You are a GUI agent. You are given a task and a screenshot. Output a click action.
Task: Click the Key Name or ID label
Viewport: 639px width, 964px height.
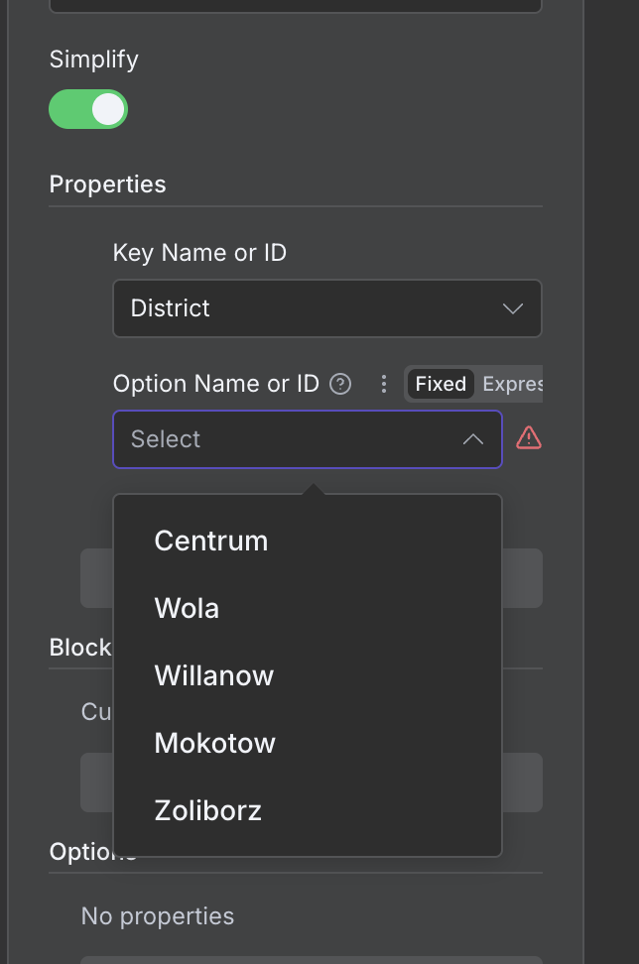click(x=199, y=253)
